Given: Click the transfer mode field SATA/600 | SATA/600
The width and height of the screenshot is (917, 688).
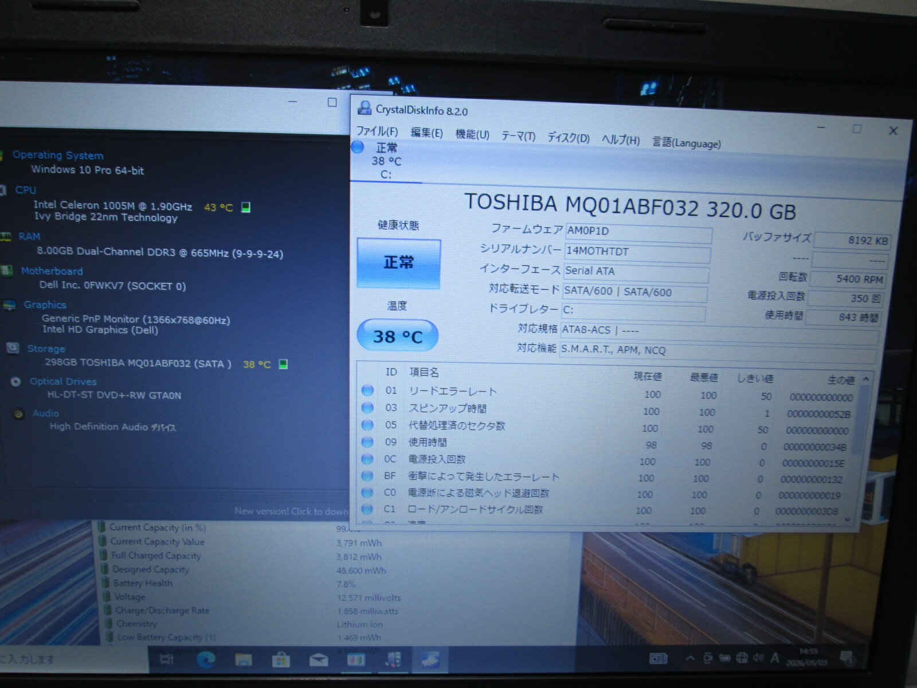Looking at the screenshot, I should [x=634, y=292].
